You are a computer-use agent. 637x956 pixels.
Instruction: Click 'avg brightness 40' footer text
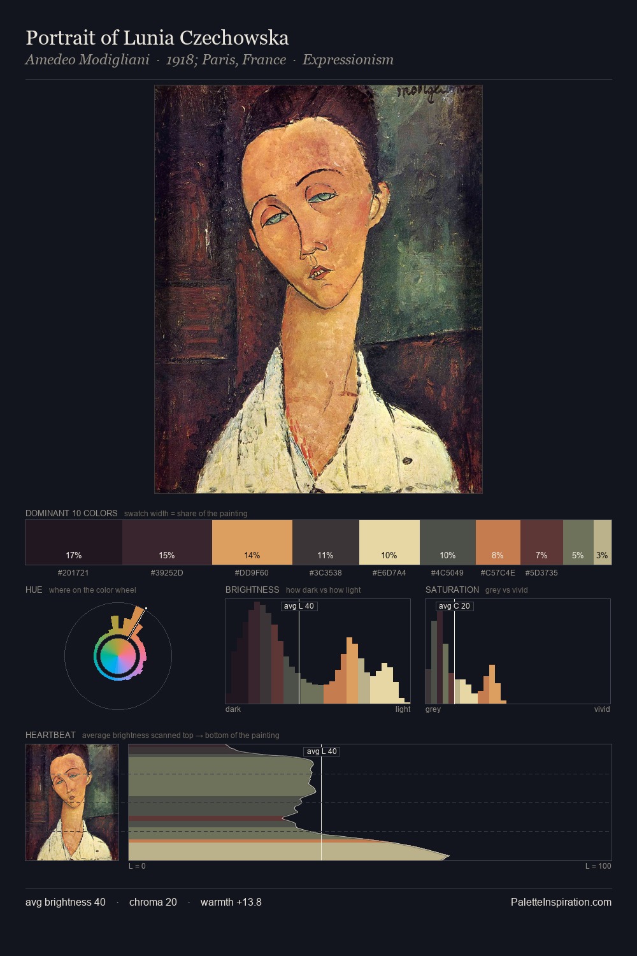[66, 902]
